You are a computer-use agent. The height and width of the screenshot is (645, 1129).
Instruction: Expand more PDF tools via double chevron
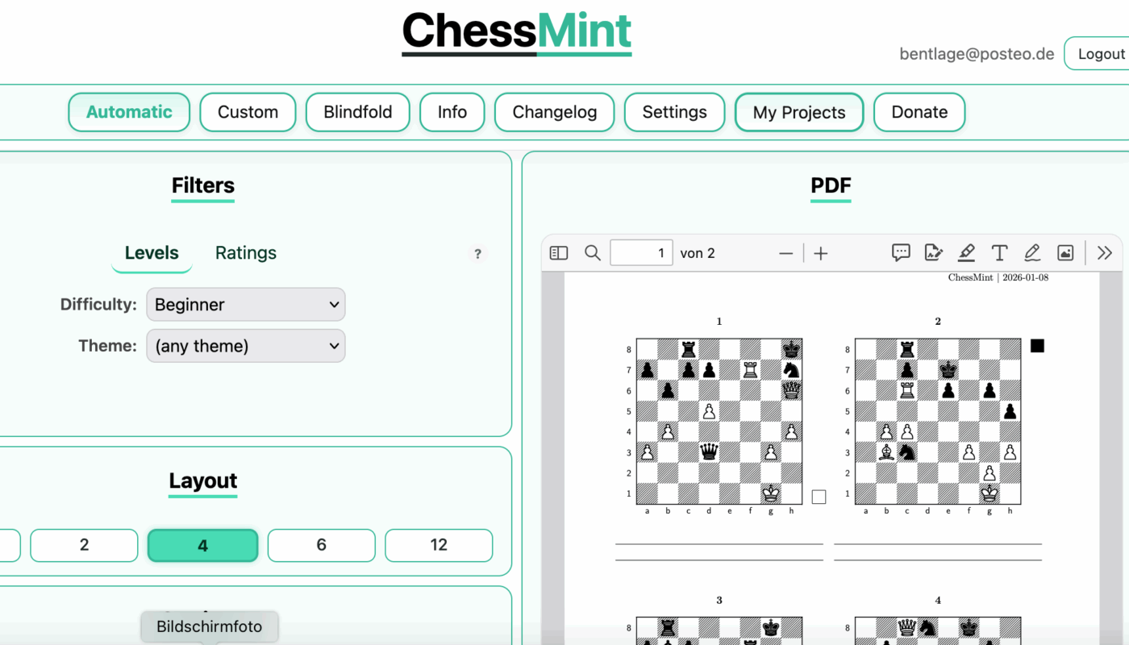pos(1105,253)
